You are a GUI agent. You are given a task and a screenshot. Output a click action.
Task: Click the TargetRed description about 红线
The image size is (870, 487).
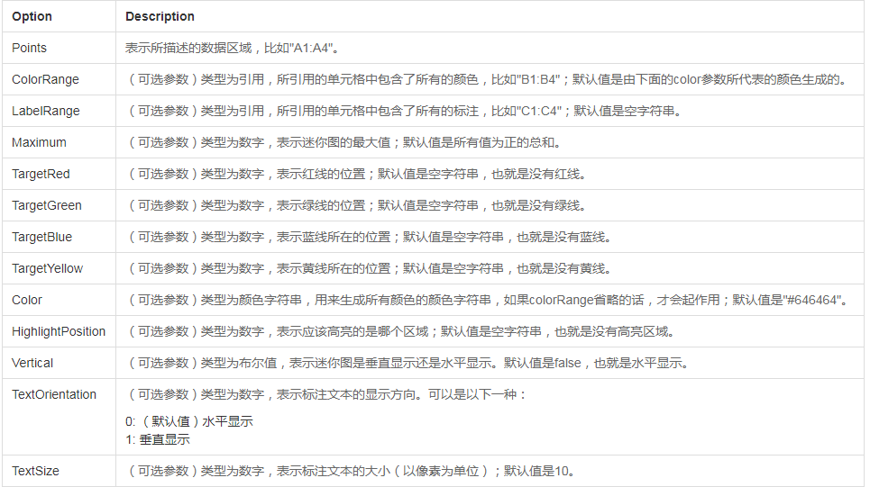point(357,175)
